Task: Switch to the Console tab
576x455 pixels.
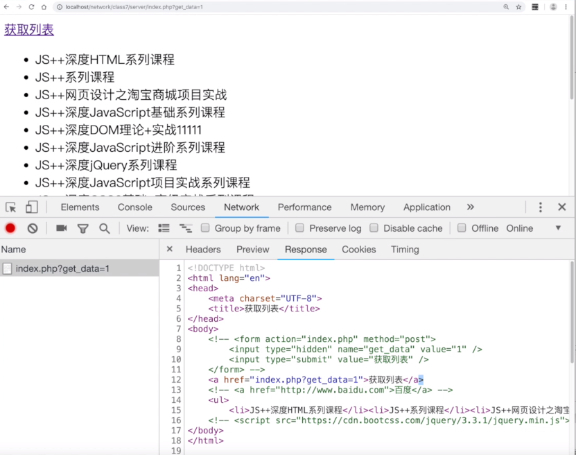Action: (x=135, y=207)
